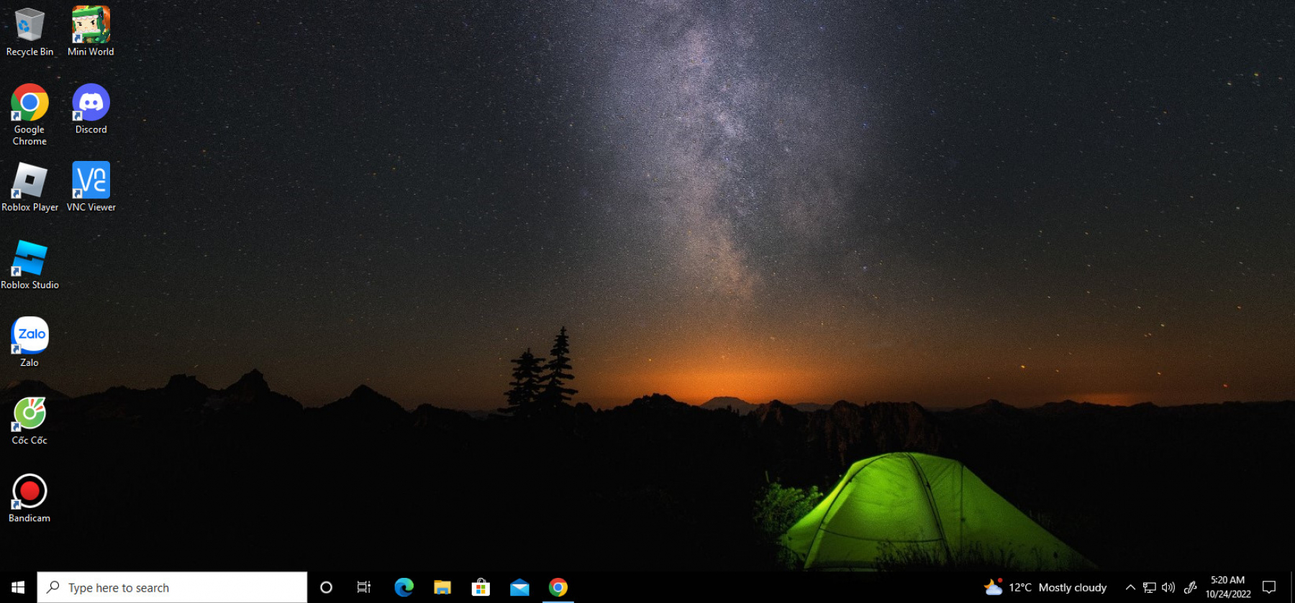Open the volume control in tray
Viewport: 1295px width, 603px height.
1168,587
